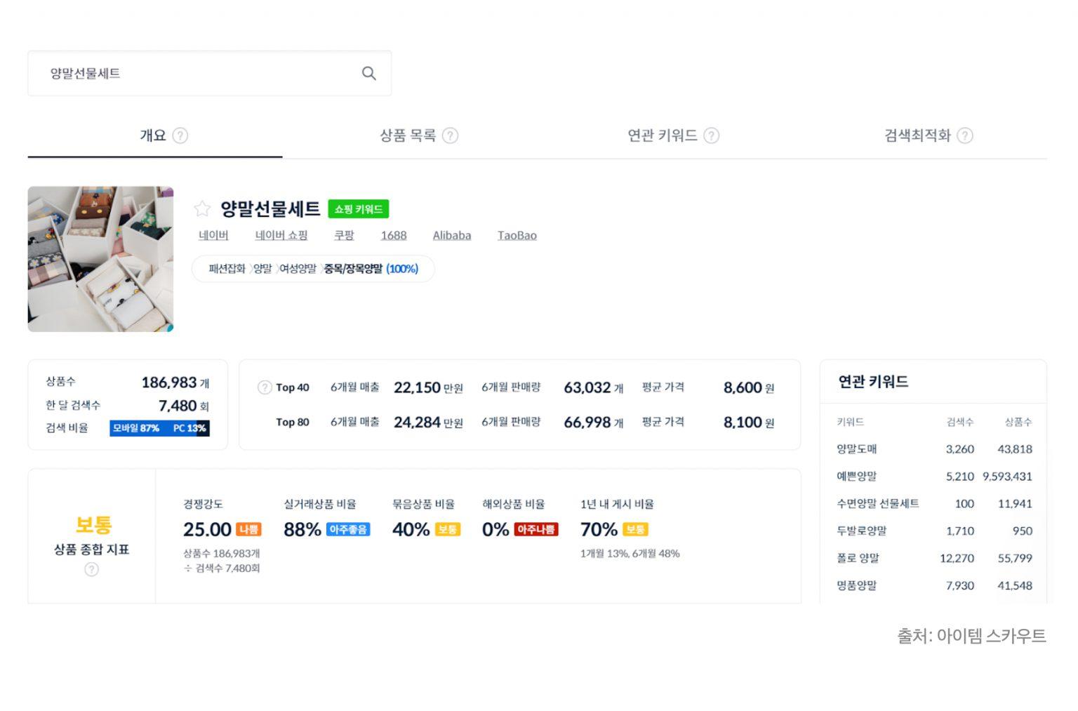Click the 양말선물세트 search input field
This screenshot has height=711, width=1078.
pos(197,73)
